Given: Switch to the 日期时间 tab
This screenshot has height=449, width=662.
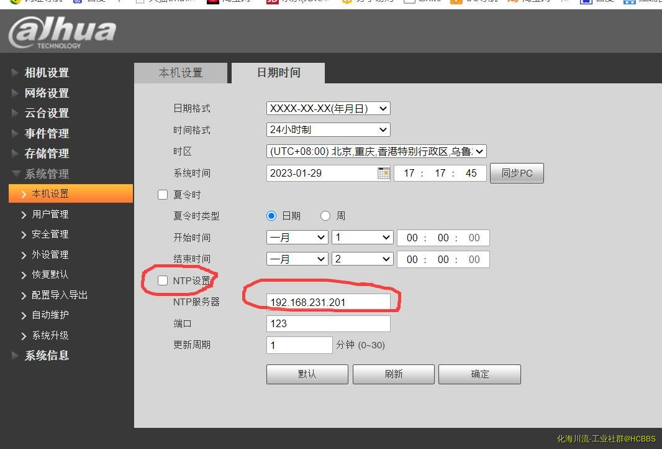Looking at the screenshot, I should (279, 73).
